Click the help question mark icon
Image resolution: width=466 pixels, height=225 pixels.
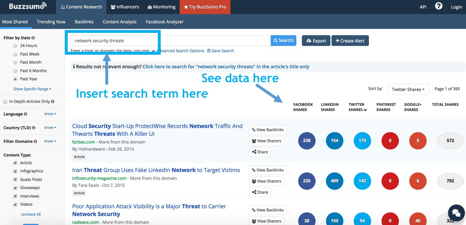click(438, 6)
